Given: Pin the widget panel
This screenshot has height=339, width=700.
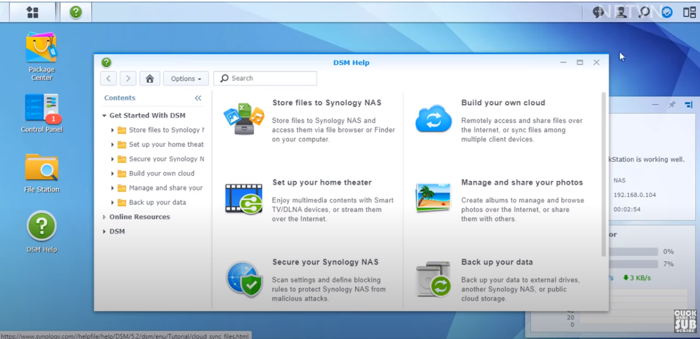Looking at the screenshot, I should tap(672, 105).
